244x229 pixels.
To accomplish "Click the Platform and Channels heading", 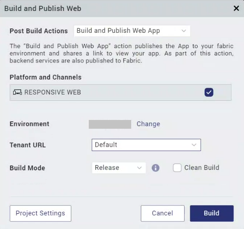I will (45, 77).
